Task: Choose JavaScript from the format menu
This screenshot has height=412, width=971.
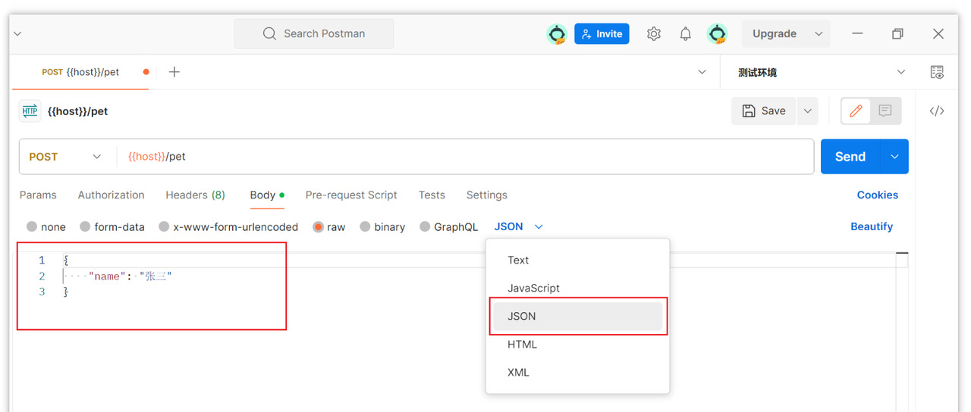Action: click(x=577, y=289)
